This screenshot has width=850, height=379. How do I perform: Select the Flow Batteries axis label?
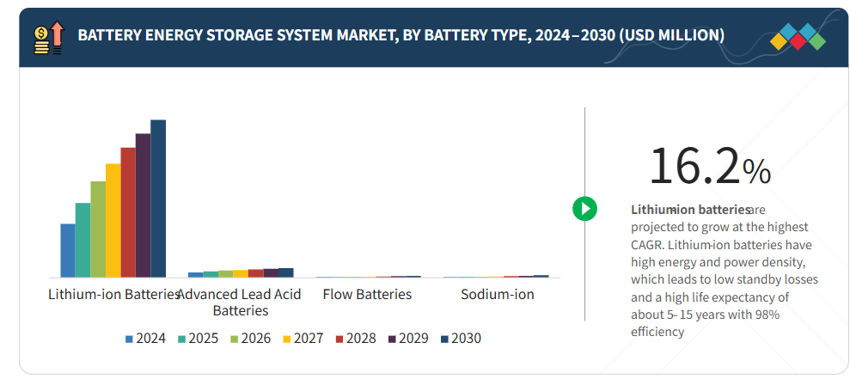pyautogui.click(x=367, y=295)
